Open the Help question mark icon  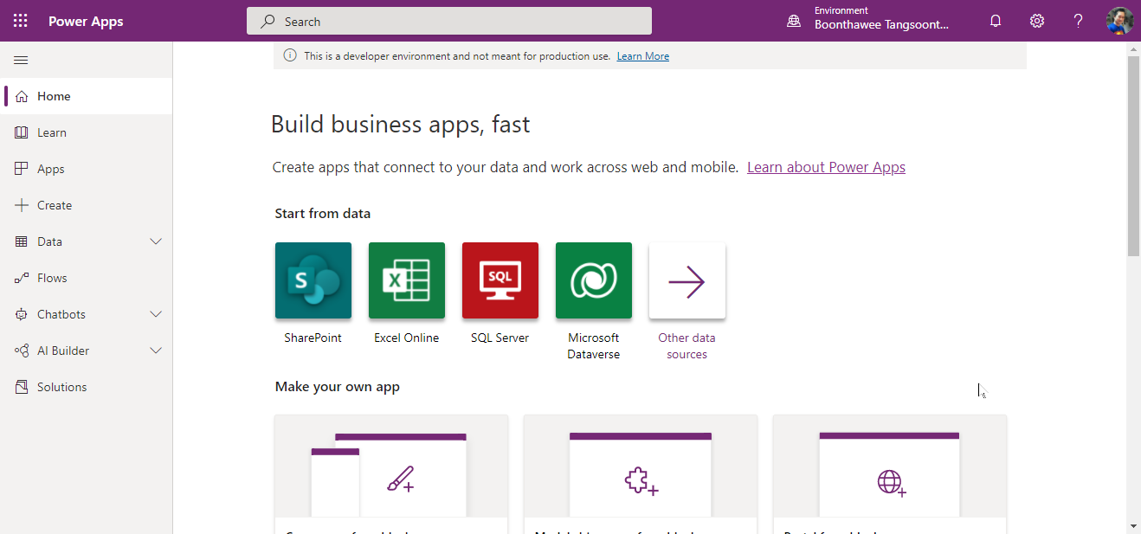click(x=1078, y=21)
